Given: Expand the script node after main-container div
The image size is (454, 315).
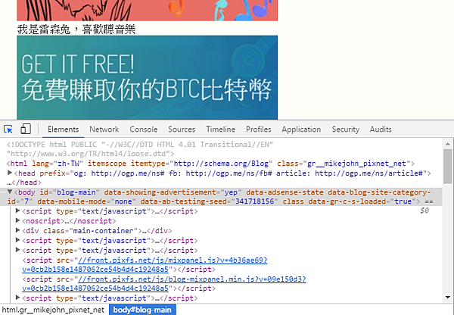Looking at the screenshot, I should coord(17,240).
